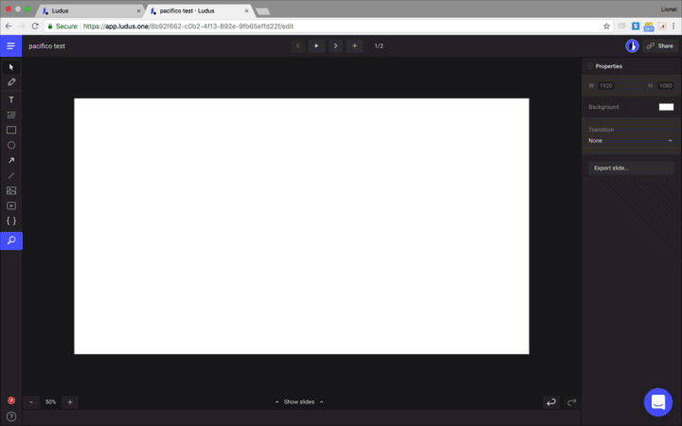The width and height of the screenshot is (682, 426).
Task: Select the Text tool
Action: [11, 99]
